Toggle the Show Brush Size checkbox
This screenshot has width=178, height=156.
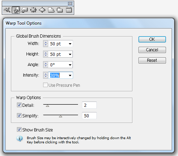click(x=19, y=130)
